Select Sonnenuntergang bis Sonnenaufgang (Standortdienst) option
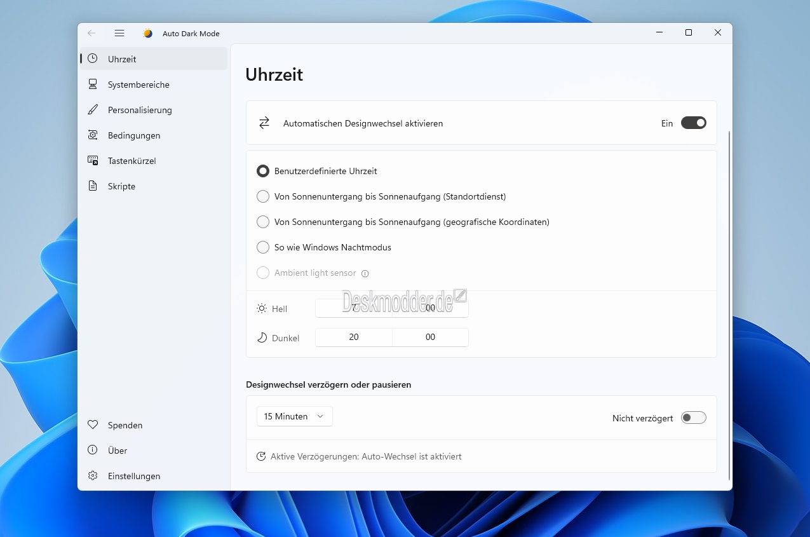This screenshot has width=810, height=537. point(263,196)
